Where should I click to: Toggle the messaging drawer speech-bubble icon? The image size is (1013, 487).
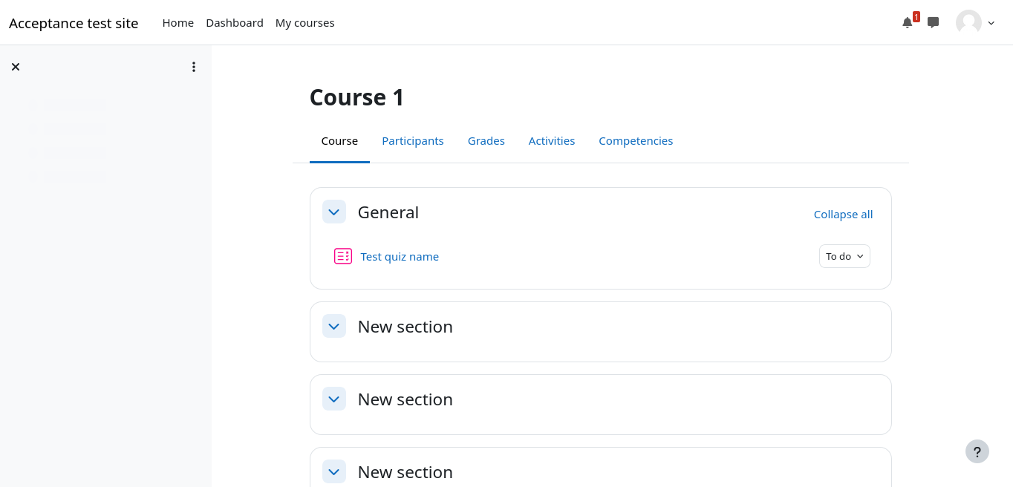point(933,22)
